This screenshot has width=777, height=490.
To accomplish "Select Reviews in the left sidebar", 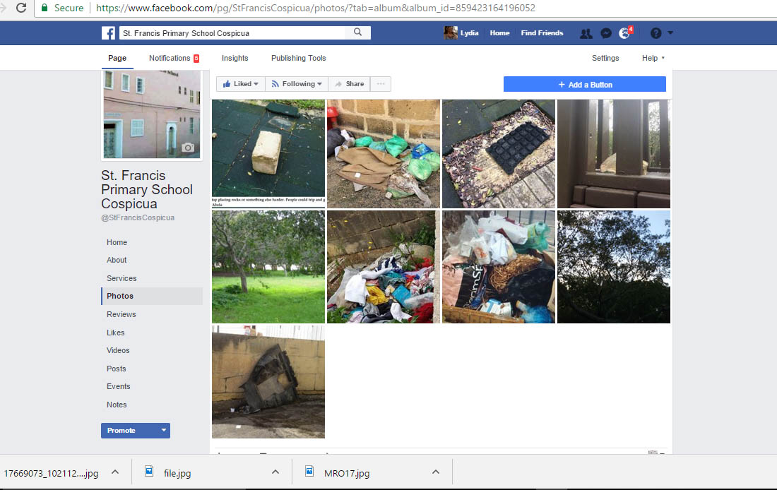I will coord(121,314).
